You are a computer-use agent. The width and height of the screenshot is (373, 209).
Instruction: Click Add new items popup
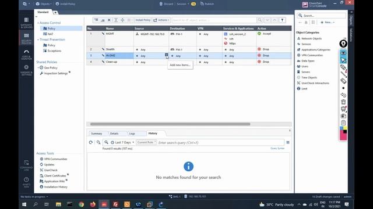(180, 65)
